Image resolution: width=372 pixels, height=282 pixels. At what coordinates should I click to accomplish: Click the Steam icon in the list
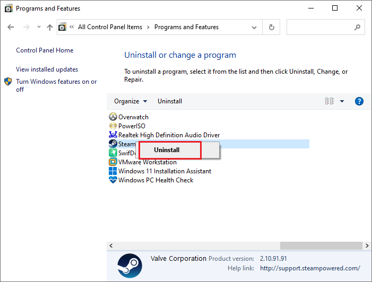tap(113, 144)
